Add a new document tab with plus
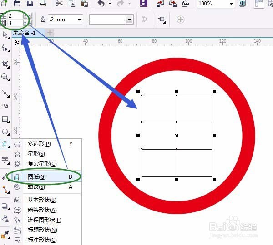The image size is (273, 245). point(50,33)
